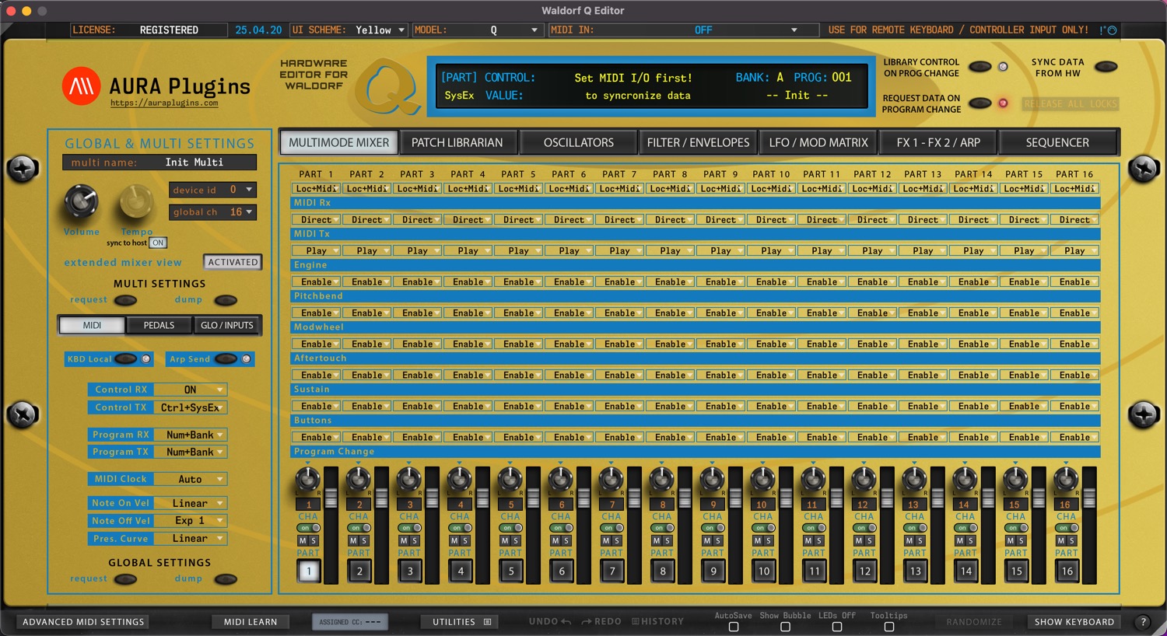Viewport: 1167px width, 636px height.
Task: Open the auraplugins.com link
Action: [164, 103]
